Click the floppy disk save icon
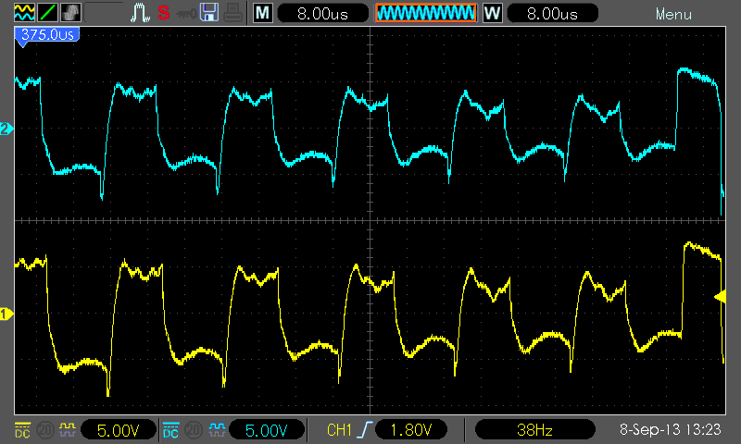Viewport: 741px width, 444px height. (209, 13)
